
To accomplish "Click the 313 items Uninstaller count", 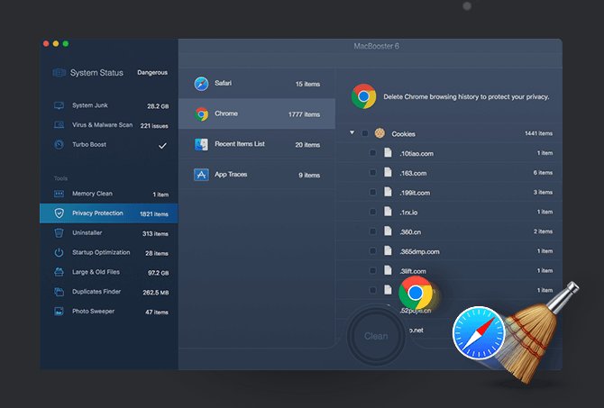I will 155,233.
